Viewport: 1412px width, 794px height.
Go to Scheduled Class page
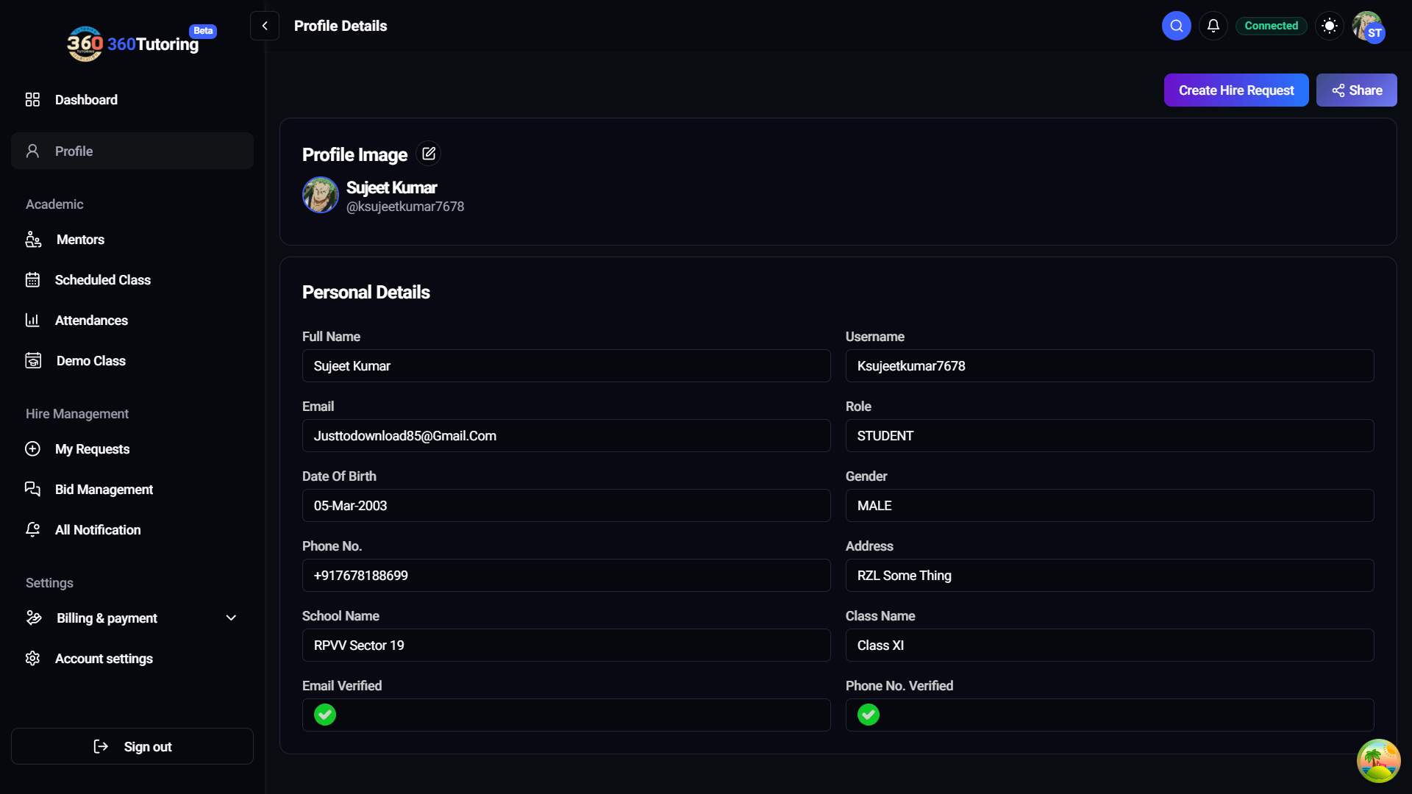click(102, 280)
